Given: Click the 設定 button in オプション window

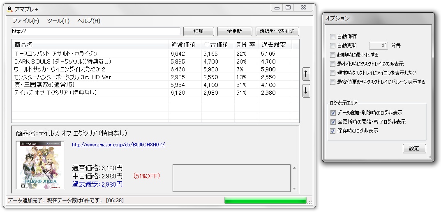Looking at the screenshot, I should pos(414,148).
